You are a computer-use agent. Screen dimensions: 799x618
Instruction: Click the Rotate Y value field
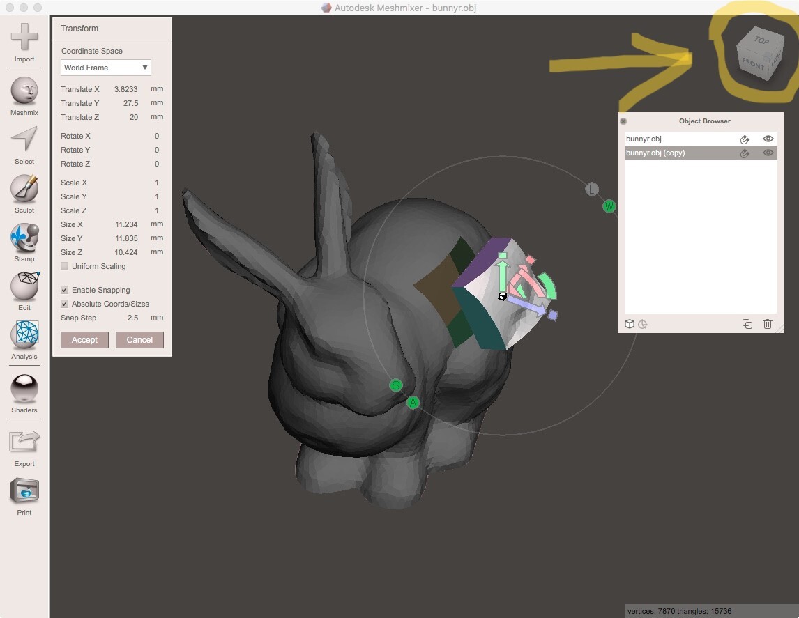pyautogui.click(x=156, y=150)
